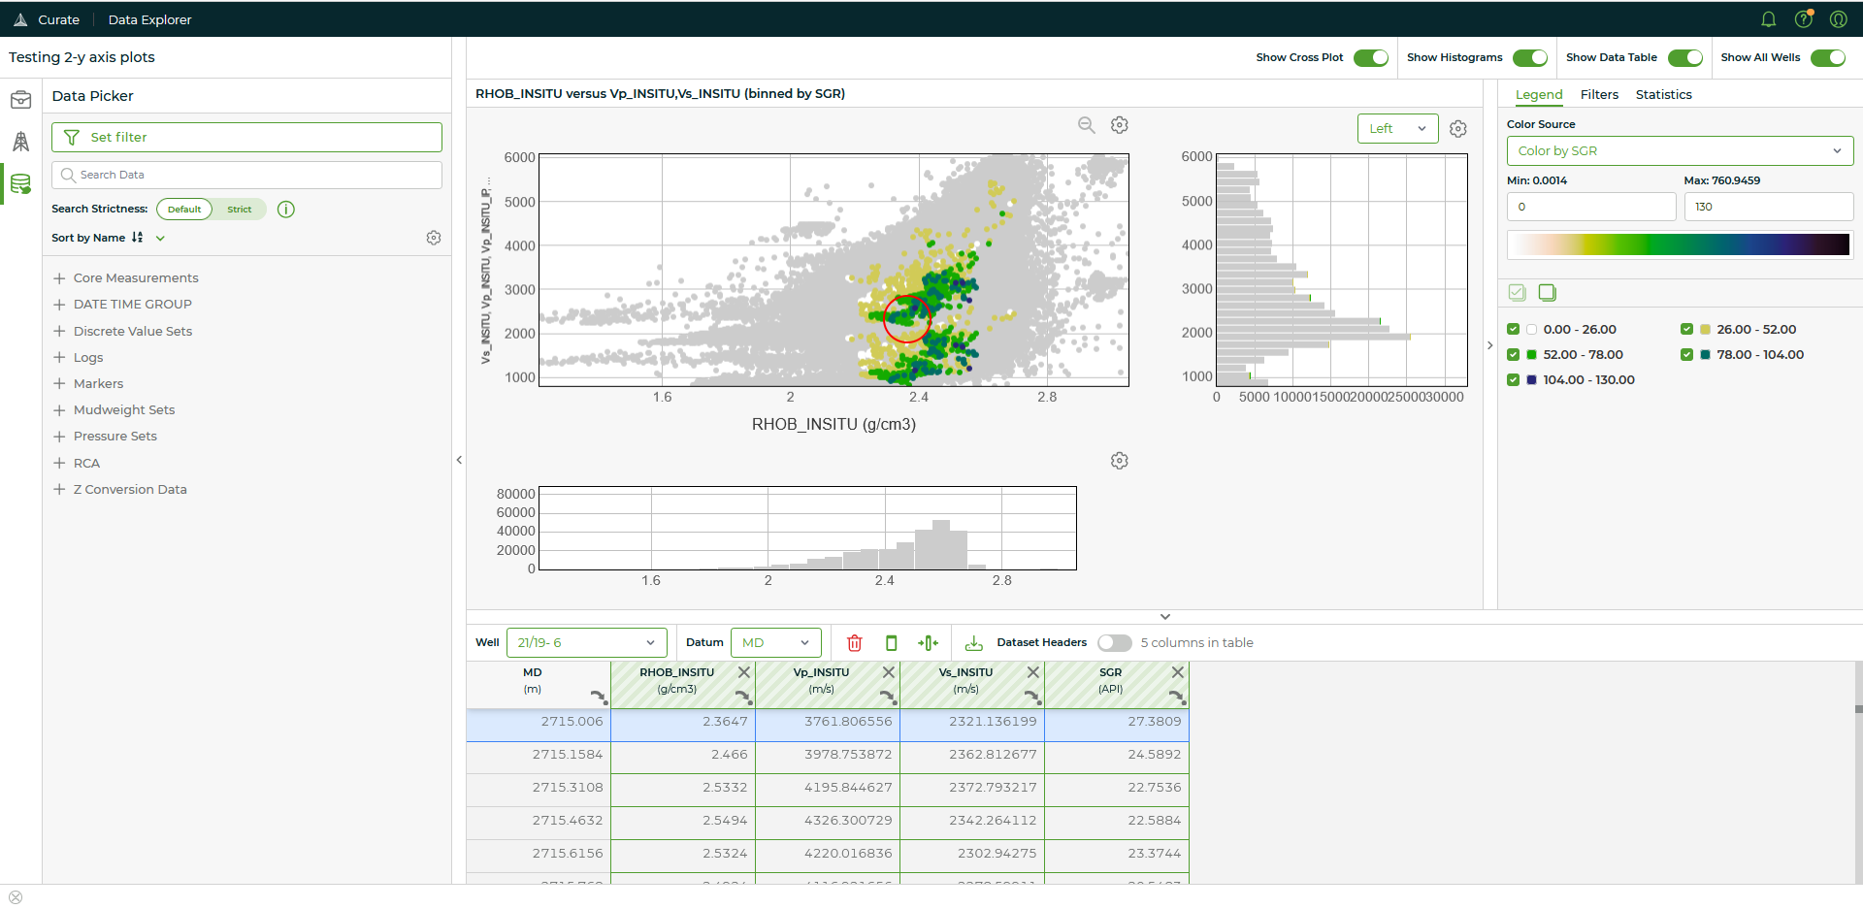Click the Curate logo icon

20,19
